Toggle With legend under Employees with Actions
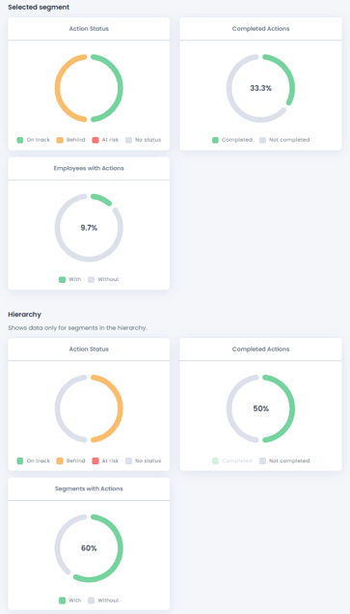350x614 pixels. [70, 280]
